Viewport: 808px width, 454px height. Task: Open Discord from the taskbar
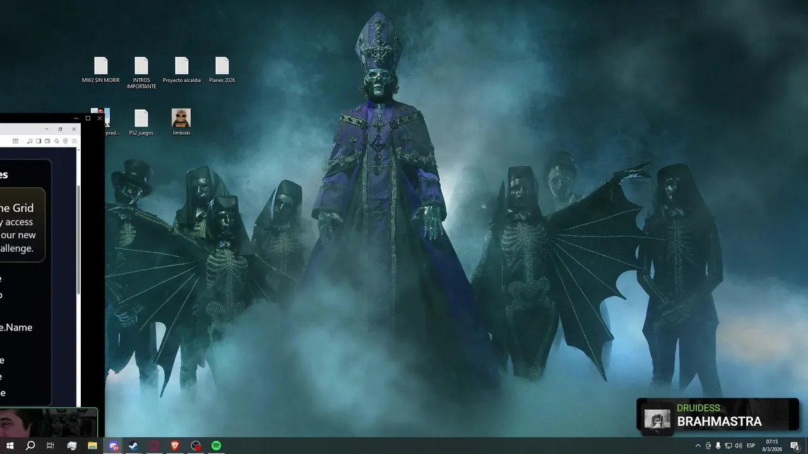click(113, 446)
